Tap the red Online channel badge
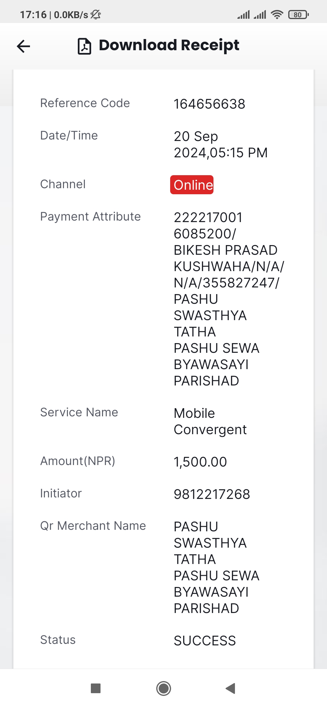327x708 pixels. tap(192, 185)
